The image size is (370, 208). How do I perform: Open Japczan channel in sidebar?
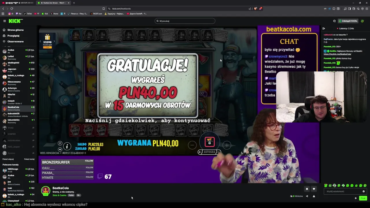coord(18,70)
